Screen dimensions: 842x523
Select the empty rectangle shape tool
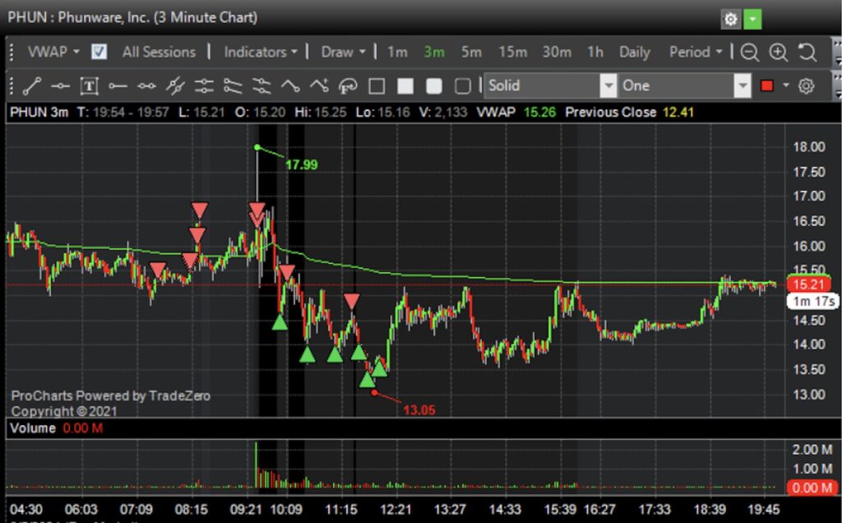(377, 86)
